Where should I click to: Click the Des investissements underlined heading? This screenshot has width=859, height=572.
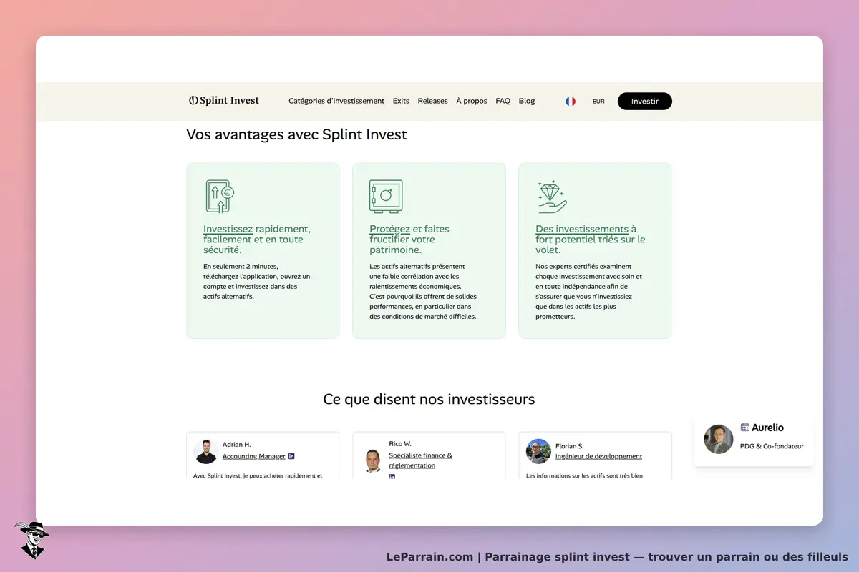click(x=582, y=229)
